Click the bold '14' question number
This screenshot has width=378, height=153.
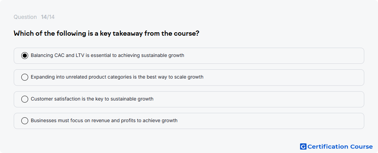pyautogui.click(x=44, y=17)
